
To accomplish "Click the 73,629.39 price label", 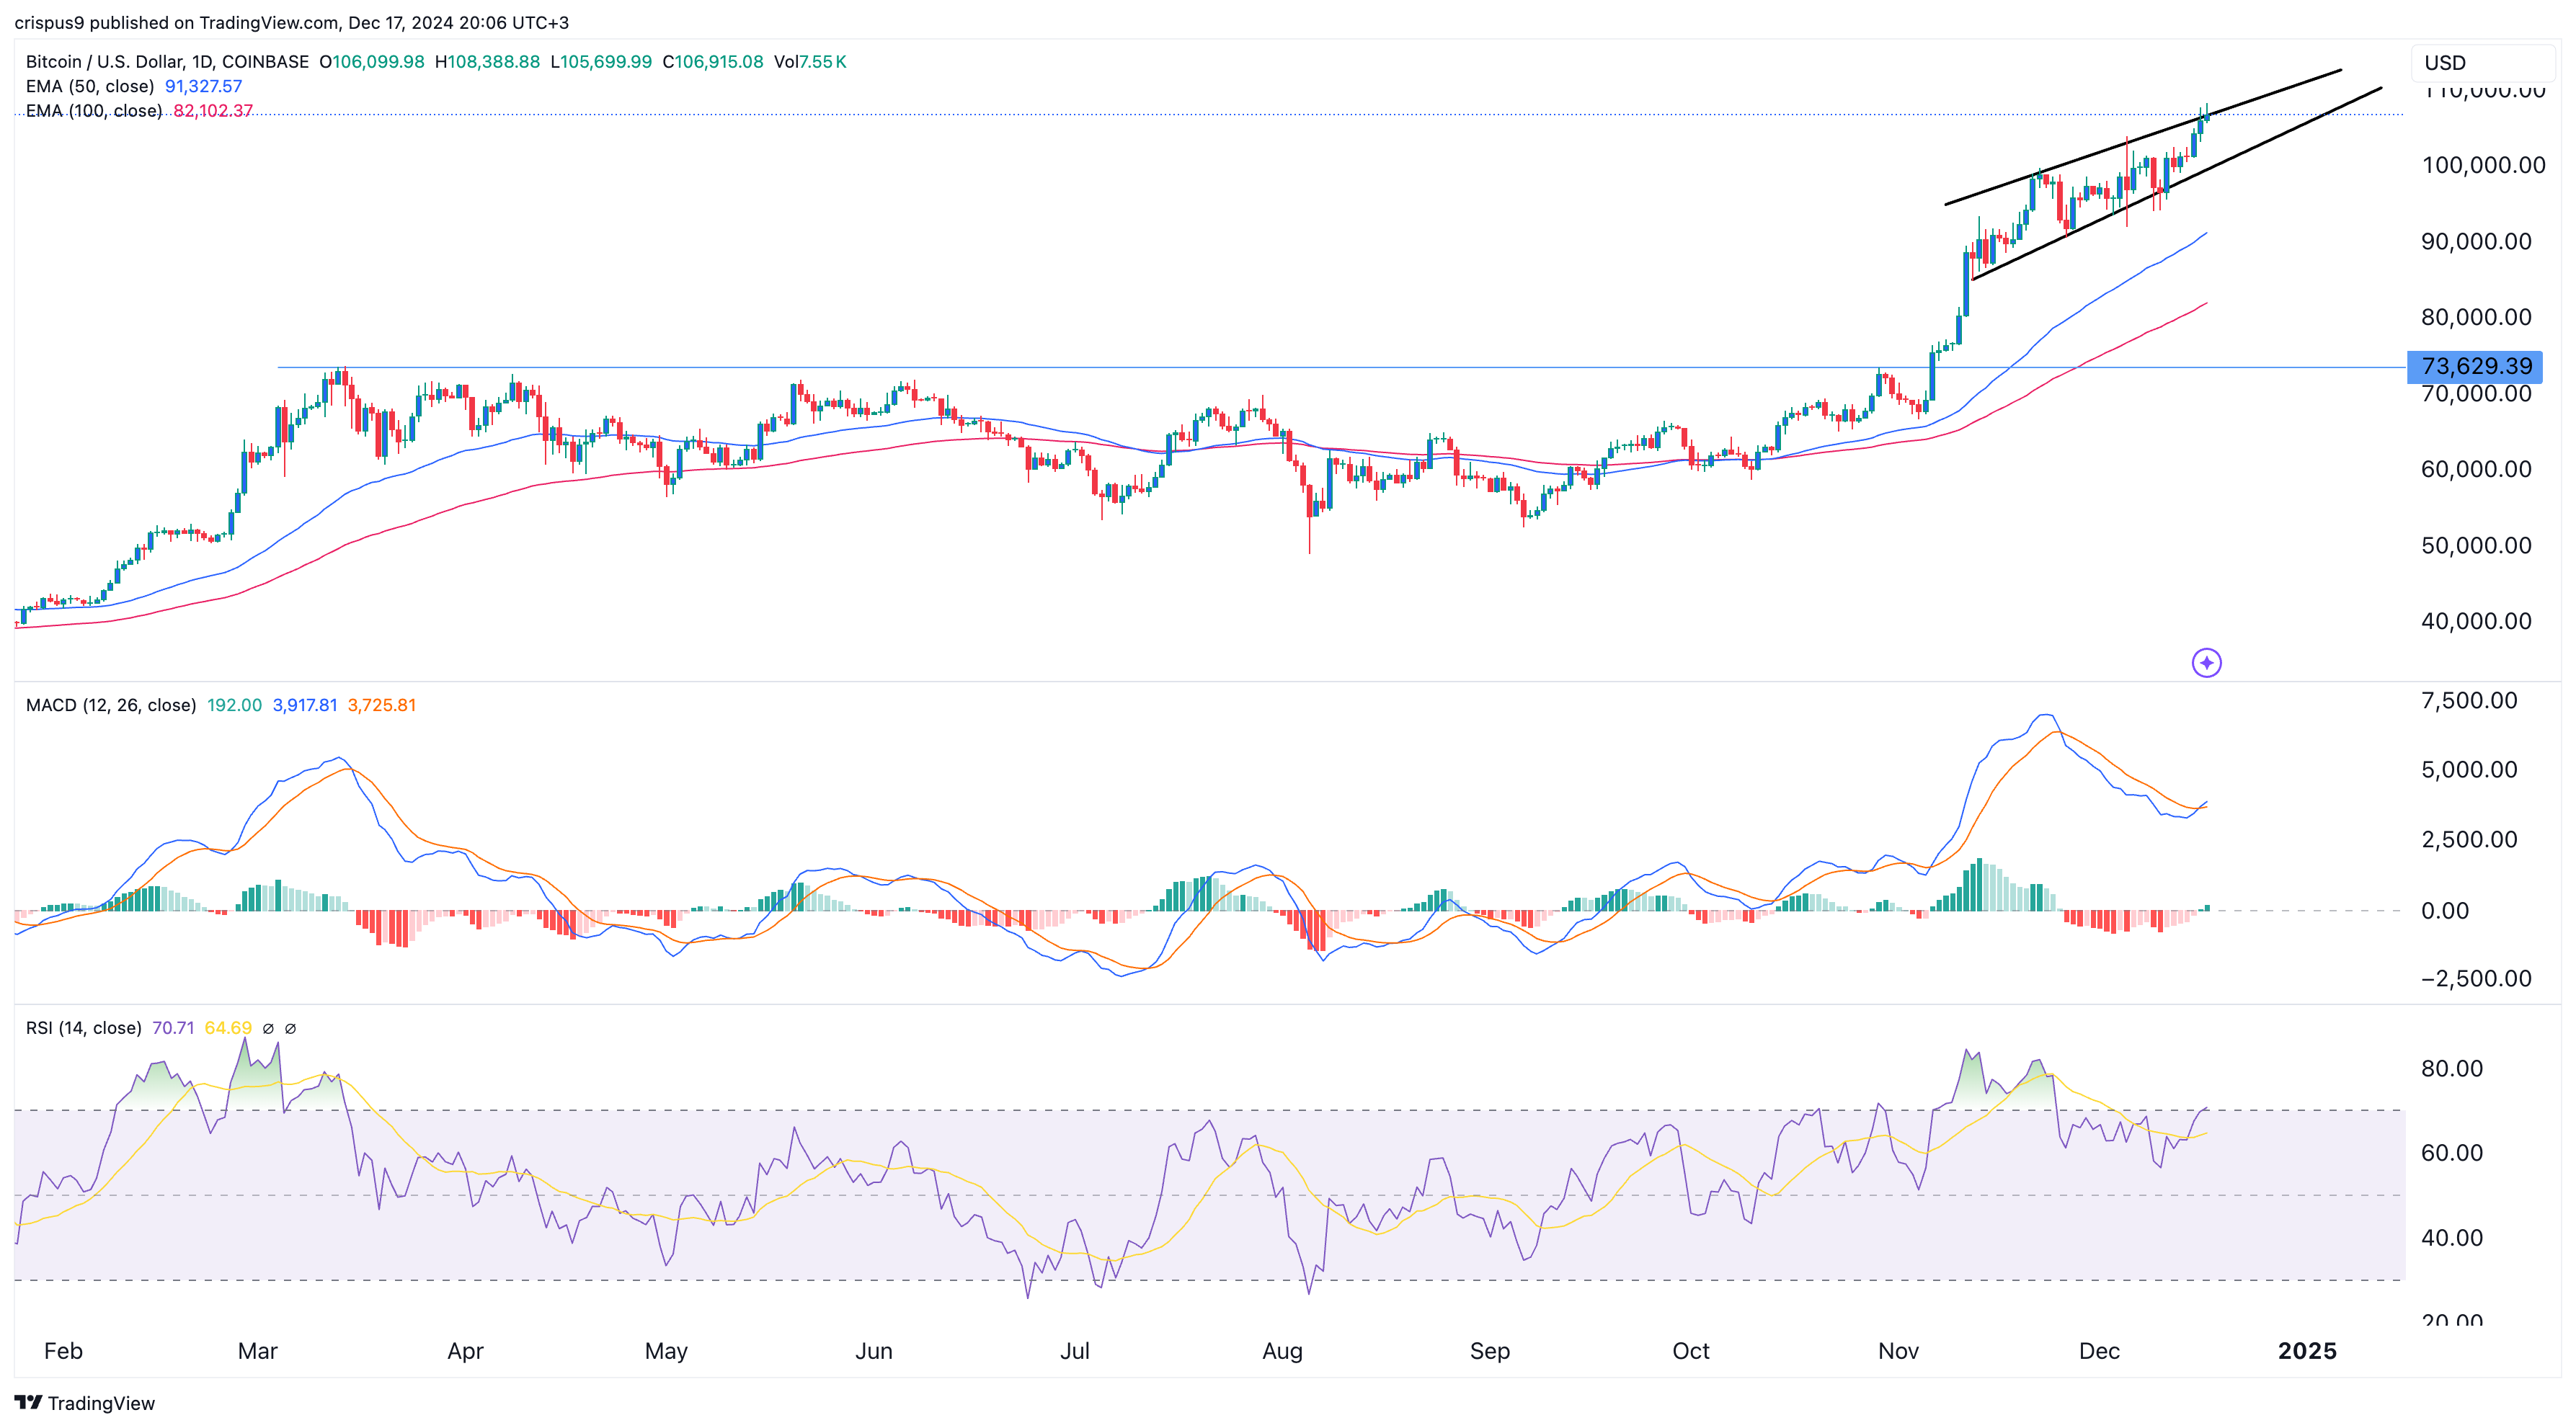I will pyautogui.click(x=2475, y=367).
